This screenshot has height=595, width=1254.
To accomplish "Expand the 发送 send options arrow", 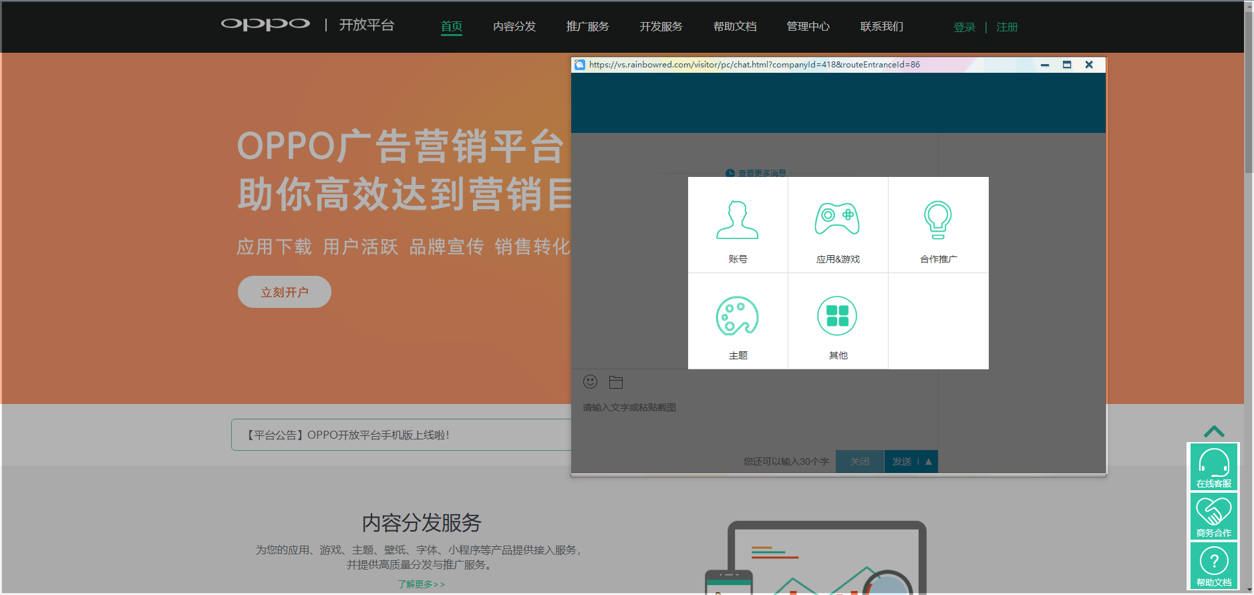I will click(929, 461).
